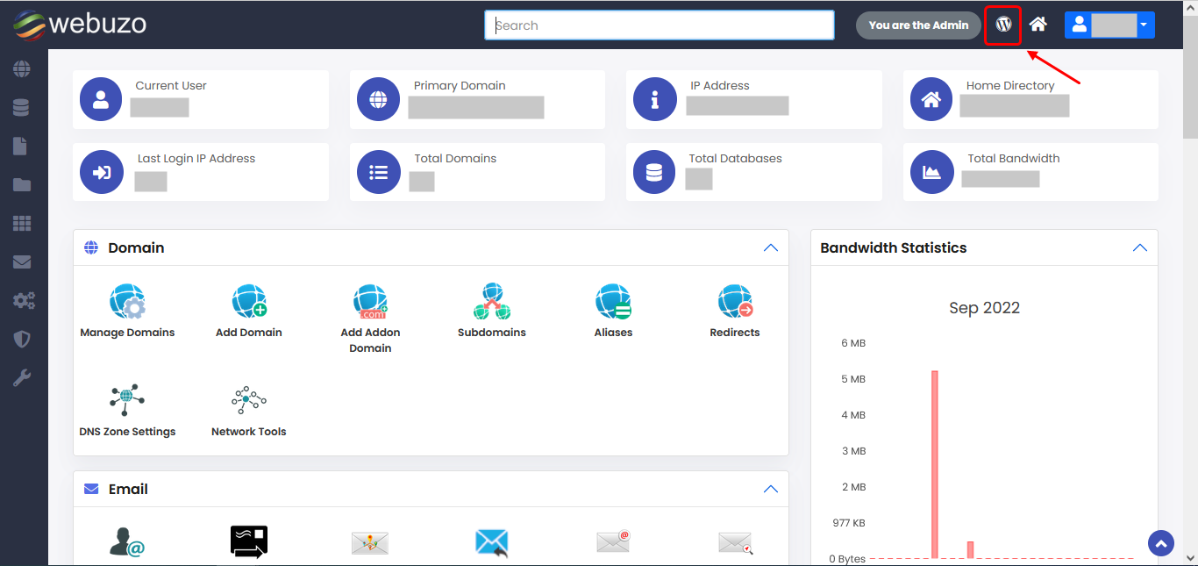Click the scroll-to-top arrow button
This screenshot has height=566, width=1198.
click(x=1160, y=544)
